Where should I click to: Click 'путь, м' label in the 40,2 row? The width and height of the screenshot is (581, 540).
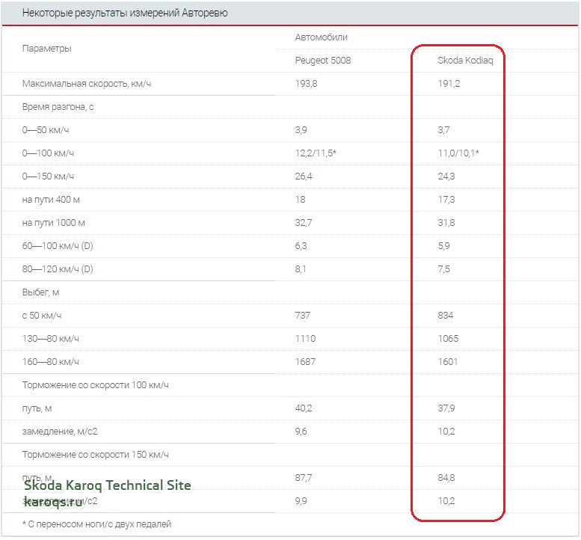point(37,408)
